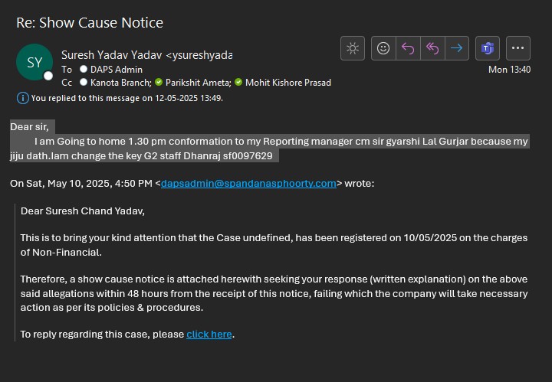Click the presence status badge on SY avatar

point(48,76)
